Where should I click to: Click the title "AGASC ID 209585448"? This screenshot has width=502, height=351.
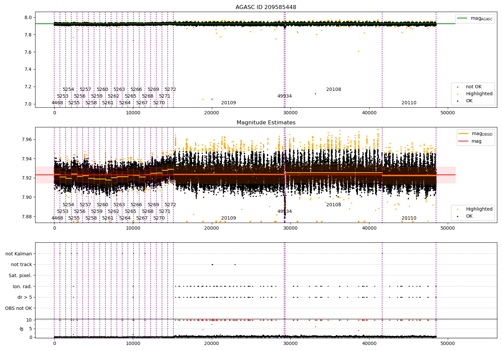(x=266, y=7)
